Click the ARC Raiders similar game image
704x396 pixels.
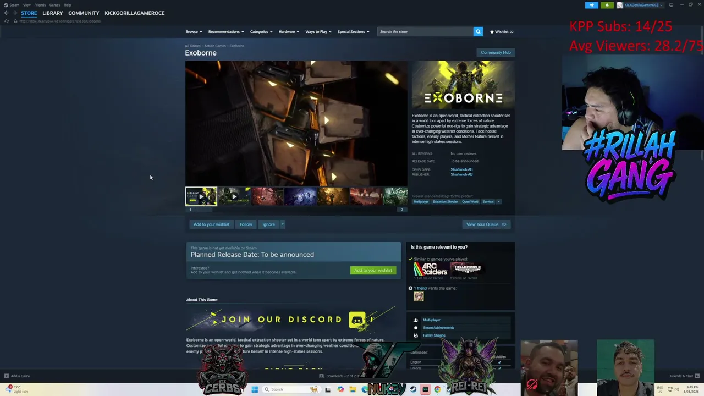point(430,269)
